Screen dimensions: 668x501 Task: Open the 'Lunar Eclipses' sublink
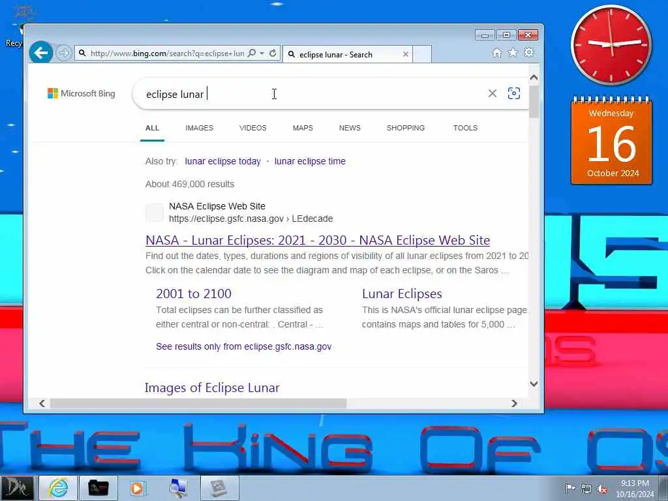402,294
